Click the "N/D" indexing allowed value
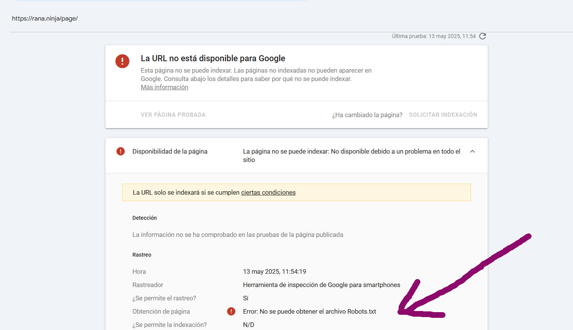The height and width of the screenshot is (330, 573). (x=248, y=324)
